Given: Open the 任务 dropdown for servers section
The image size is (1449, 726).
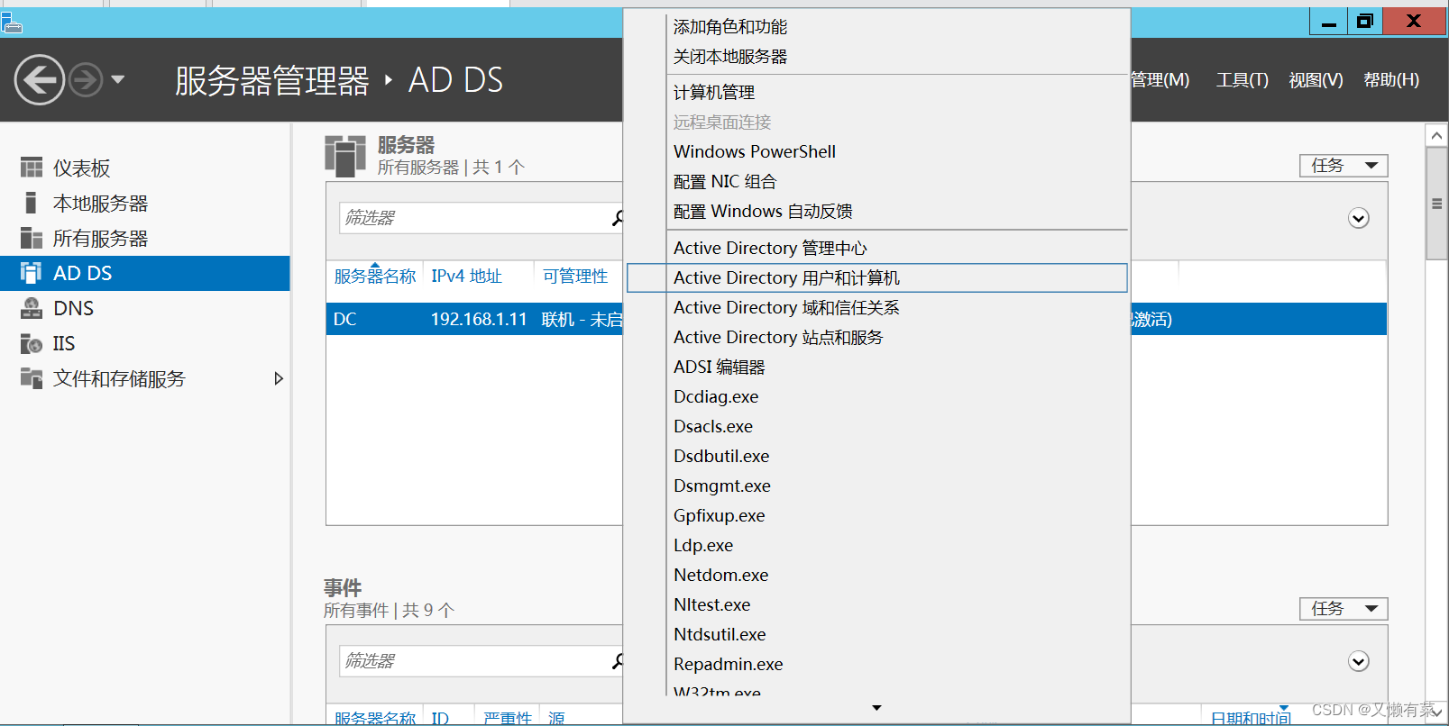Looking at the screenshot, I should point(1344,166).
